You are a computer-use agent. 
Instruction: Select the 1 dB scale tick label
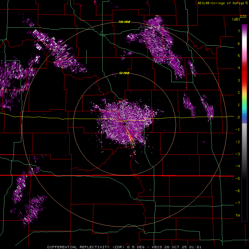(239, 105)
